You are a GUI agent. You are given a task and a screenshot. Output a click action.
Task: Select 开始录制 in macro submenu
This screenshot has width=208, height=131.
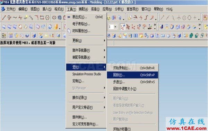pyautogui.click(x=132, y=68)
